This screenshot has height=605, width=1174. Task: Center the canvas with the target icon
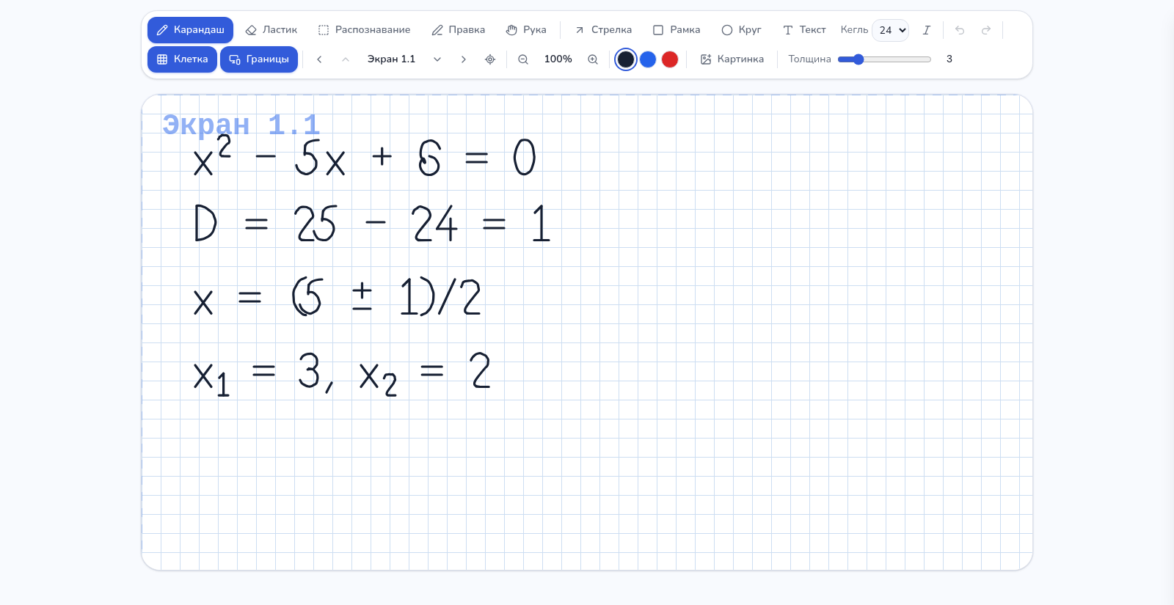click(x=490, y=59)
